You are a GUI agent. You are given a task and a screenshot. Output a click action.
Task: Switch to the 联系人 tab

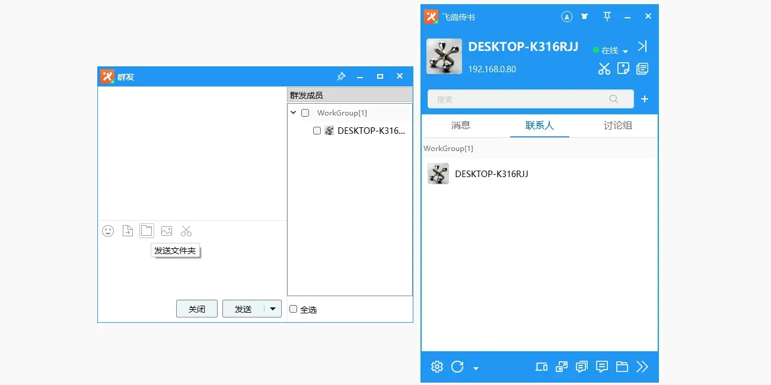pos(540,126)
